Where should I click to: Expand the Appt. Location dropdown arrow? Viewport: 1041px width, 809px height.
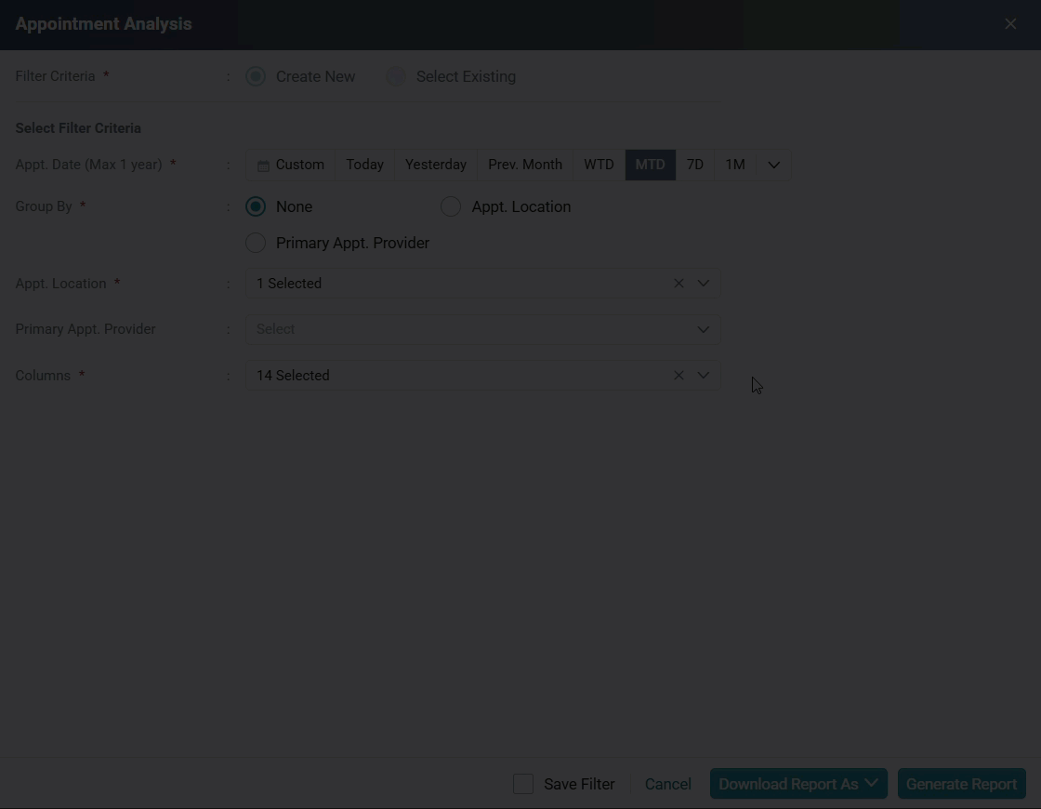pos(703,284)
